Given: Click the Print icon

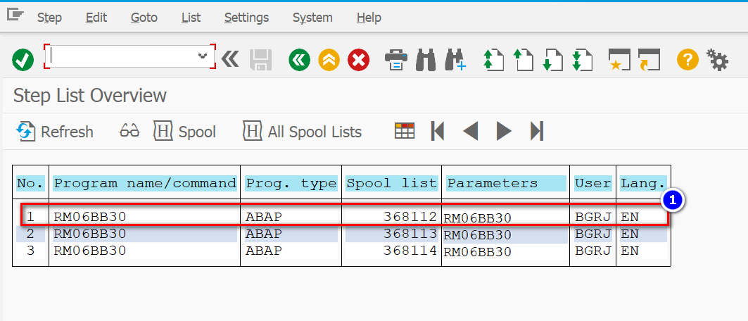Looking at the screenshot, I should [396, 61].
